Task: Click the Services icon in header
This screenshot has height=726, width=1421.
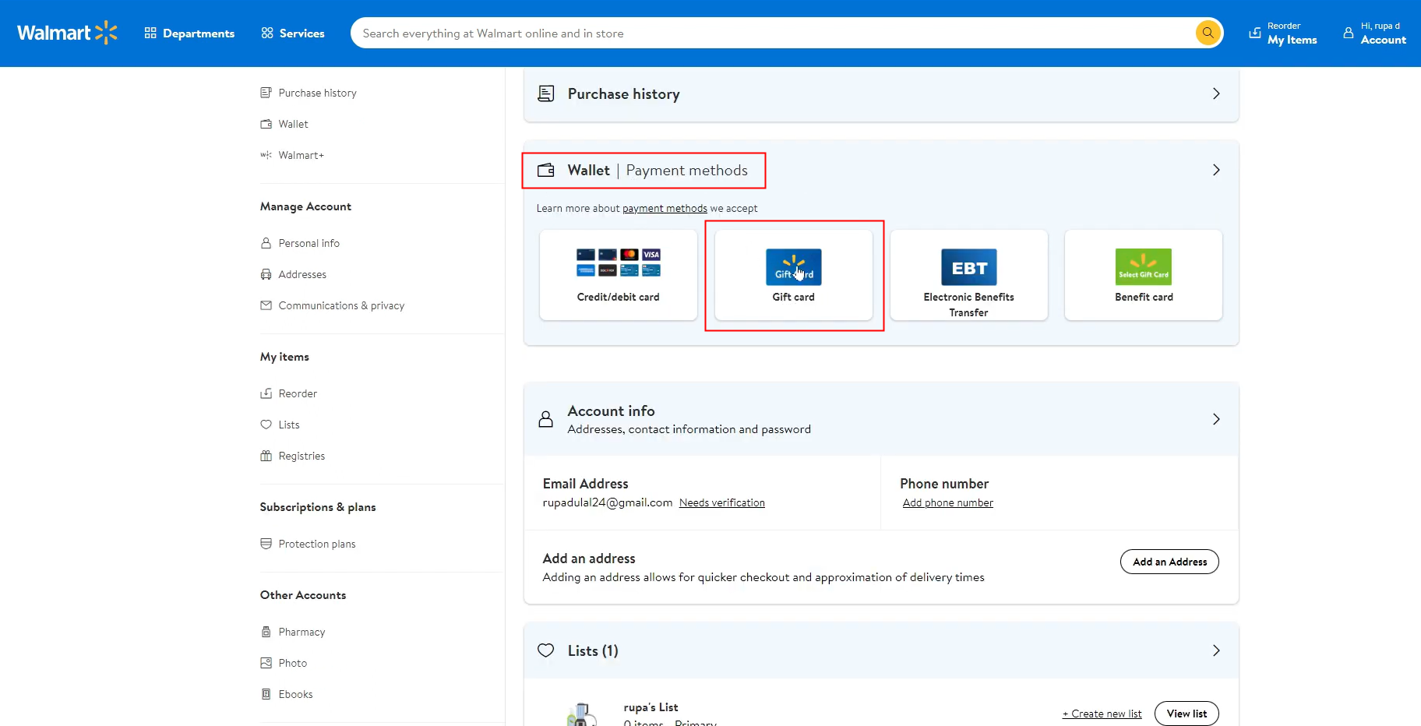Action: pyautogui.click(x=267, y=33)
